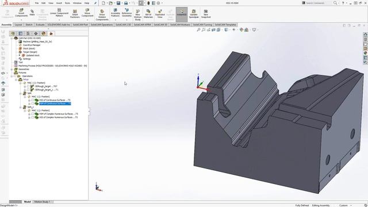
Task: Click the Exploded View tool
Action: [x=160, y=14]
